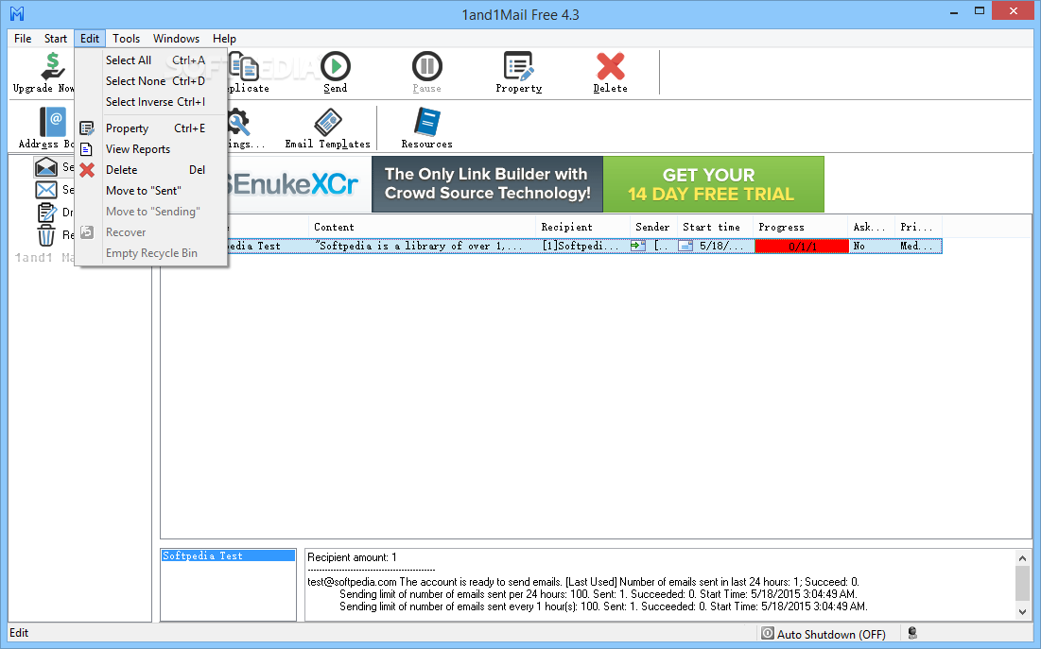Image resolution: width=1041 pixels, height=649 pixels.
Task: Click the "Recipient amount: 1" log line
Action: [x=352, y=557]
